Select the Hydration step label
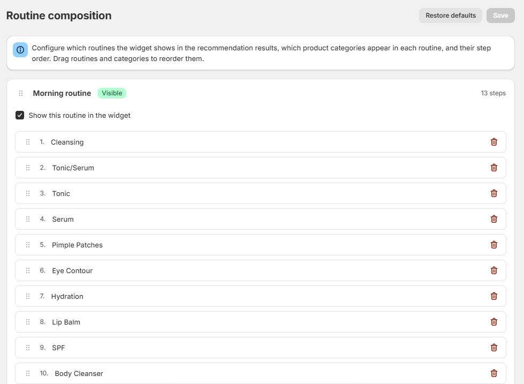The image size is (524, 384). (67, 296)
